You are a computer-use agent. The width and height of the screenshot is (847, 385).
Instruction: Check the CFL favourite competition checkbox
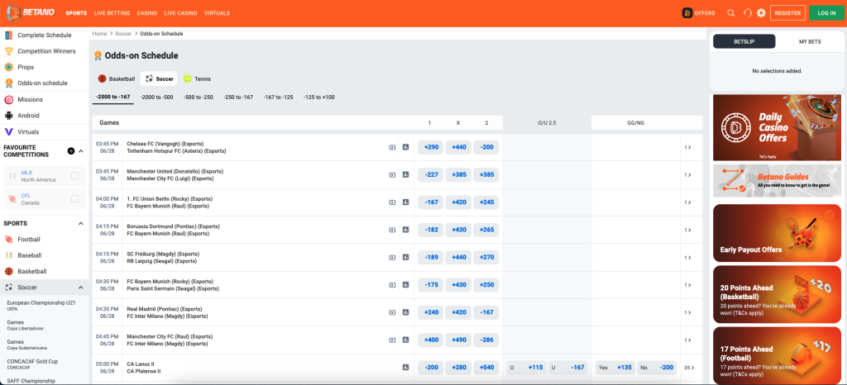pos(75,199)
